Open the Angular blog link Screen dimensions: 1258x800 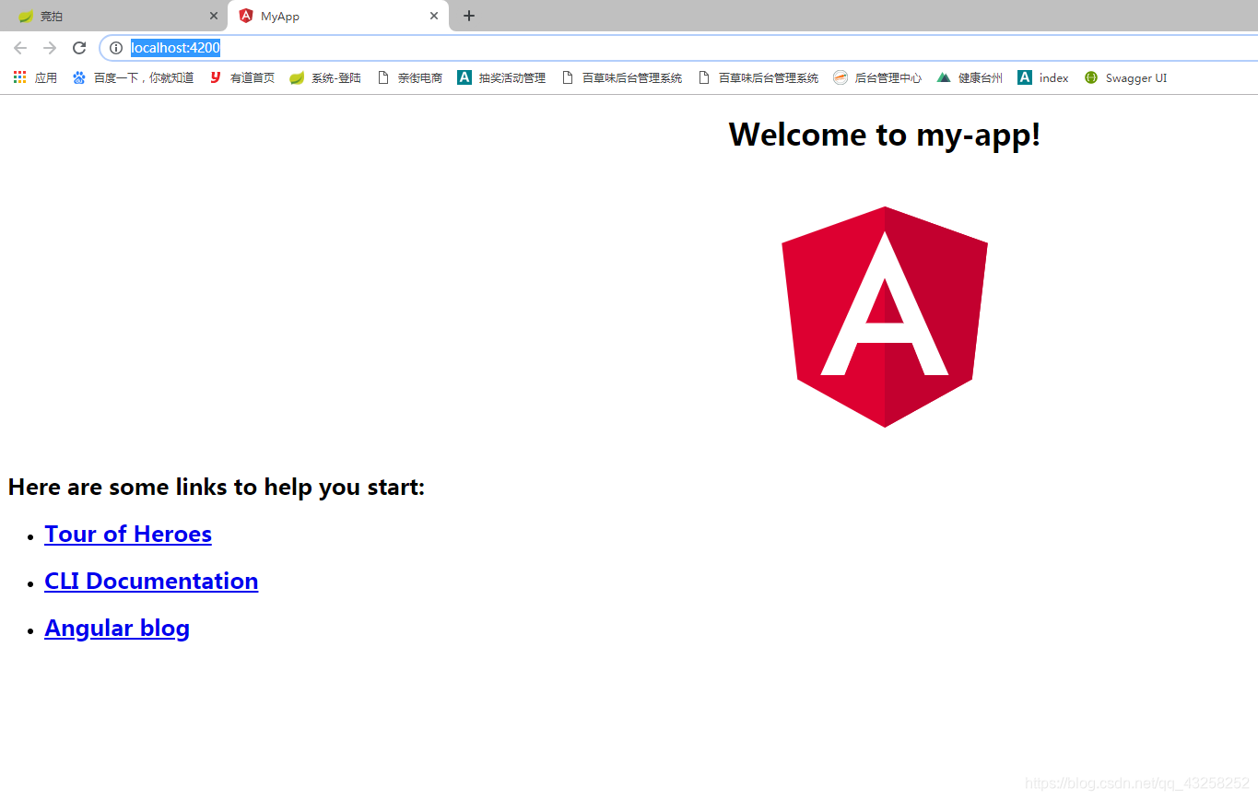117,628
